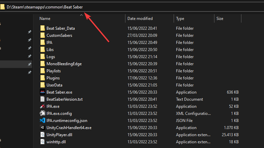Sort files by Type column
The width and height of the screenshot is (264, 148).
pos(180,19)
